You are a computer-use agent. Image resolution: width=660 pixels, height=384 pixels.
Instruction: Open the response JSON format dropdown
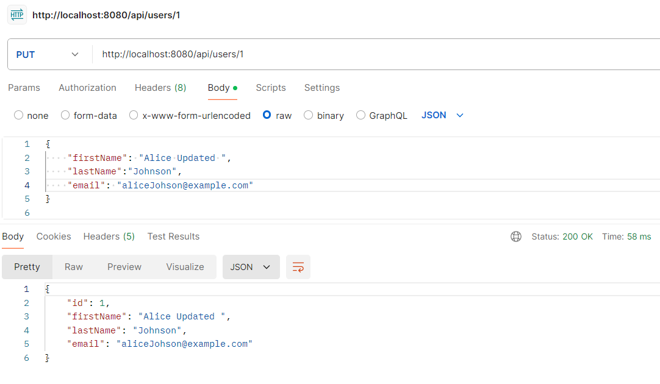point(251,267)
